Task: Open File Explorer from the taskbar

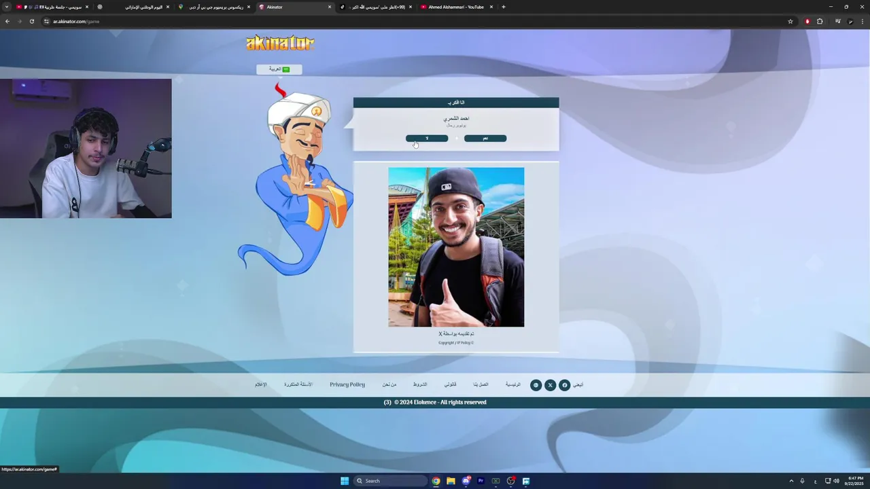Action: pos(451,481)
